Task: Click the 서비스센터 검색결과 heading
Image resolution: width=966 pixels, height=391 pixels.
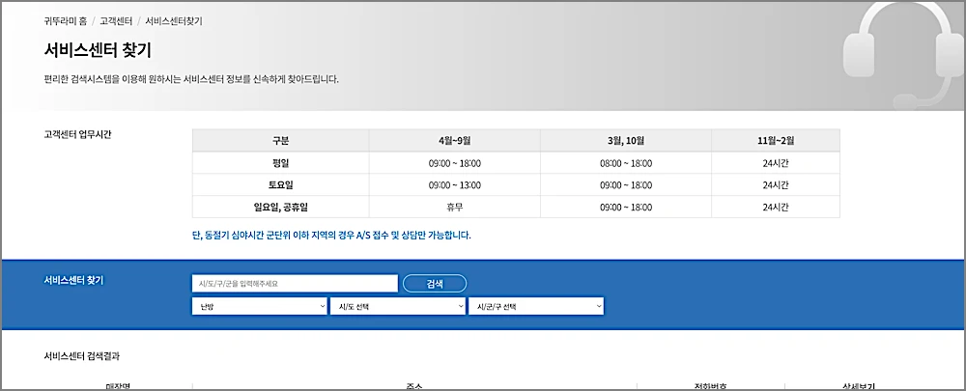Action: (82, 356)
